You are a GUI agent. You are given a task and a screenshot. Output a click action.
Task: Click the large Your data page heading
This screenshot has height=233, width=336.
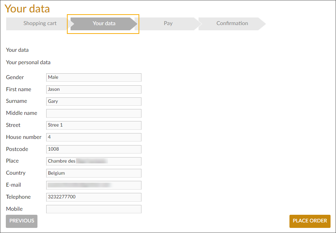[x=27, y=9]
